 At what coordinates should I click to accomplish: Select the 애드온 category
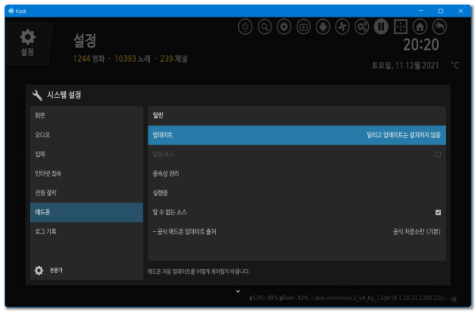click(86, 212)
